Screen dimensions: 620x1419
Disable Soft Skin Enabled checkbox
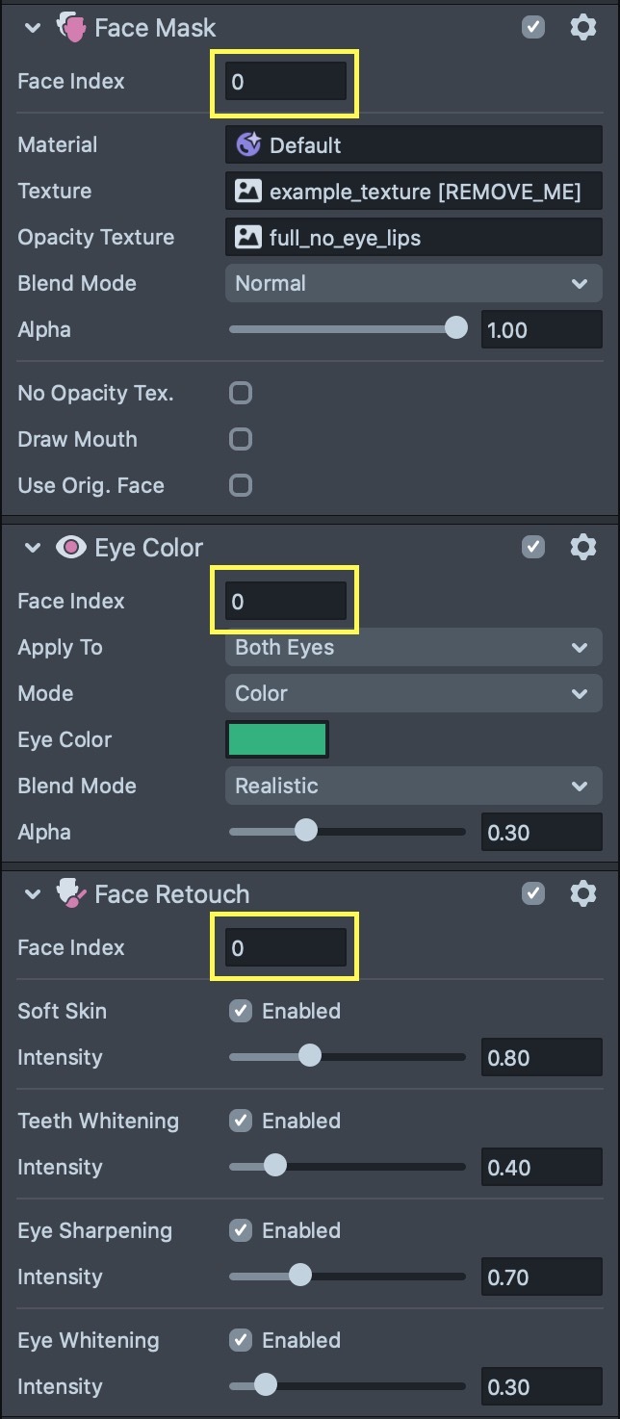coord(241,1011)
